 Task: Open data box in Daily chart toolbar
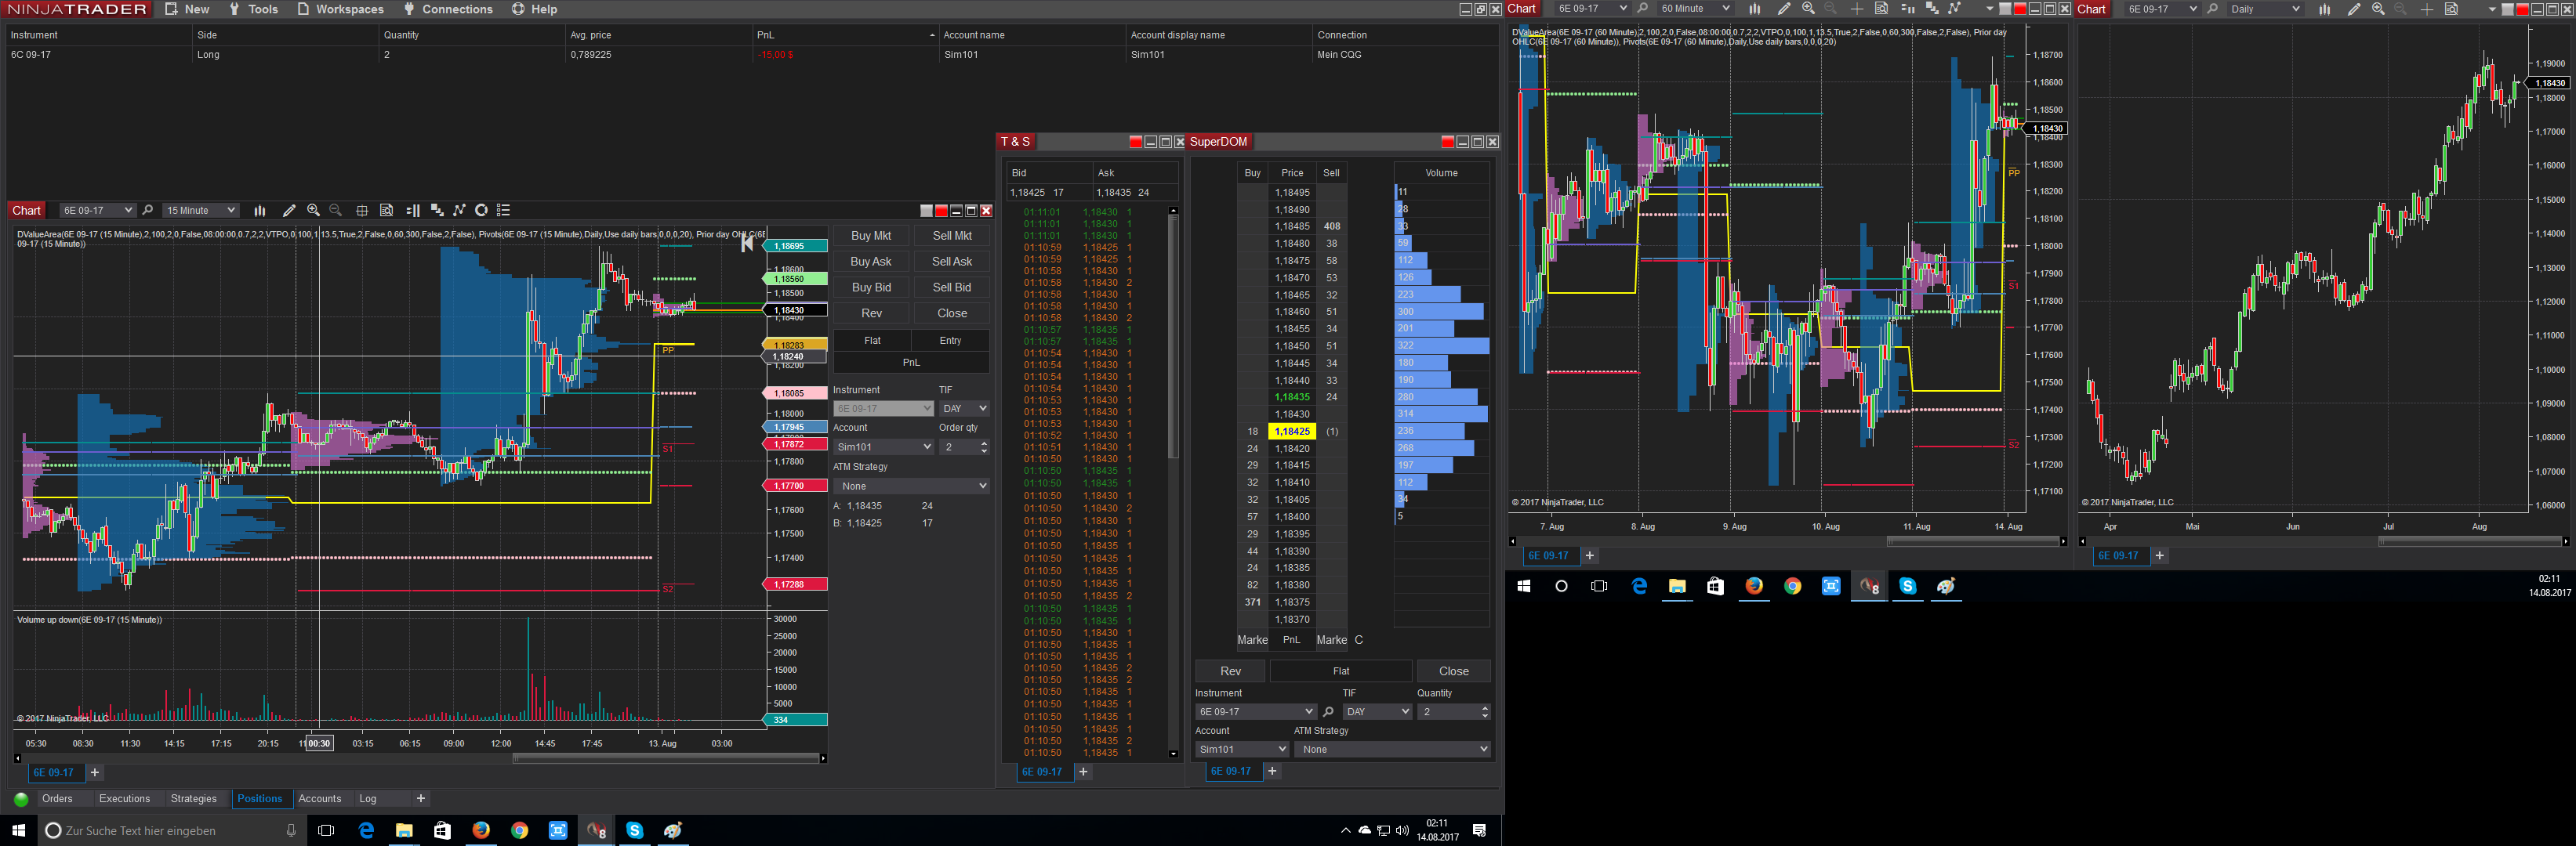[x=2451, y=9]
